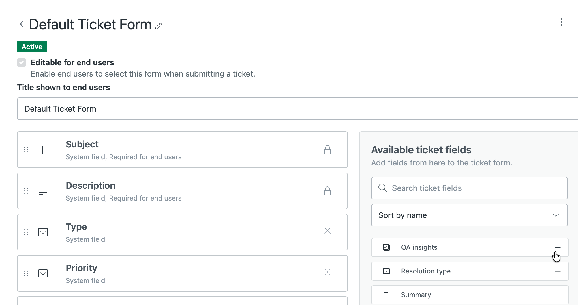Screen dimensions: 578x305
Task: Click the Subject field drag handle
Action: [26, 150]
